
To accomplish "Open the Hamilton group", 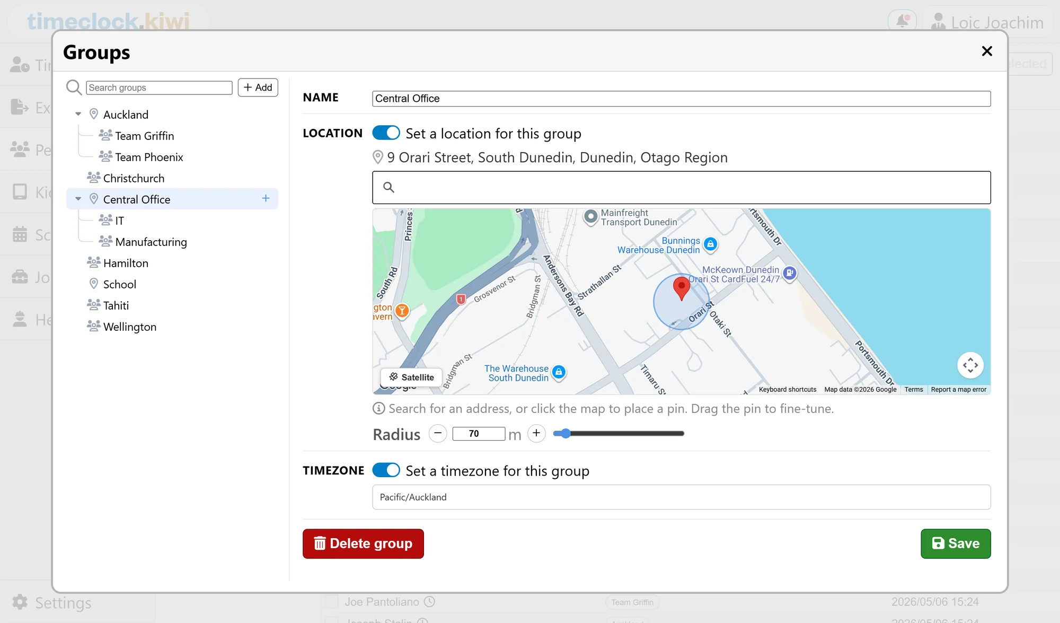I will click(126, 263).
